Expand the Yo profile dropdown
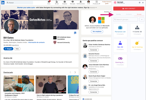This screenshot has width=146, height=100. tap(88, 2)
